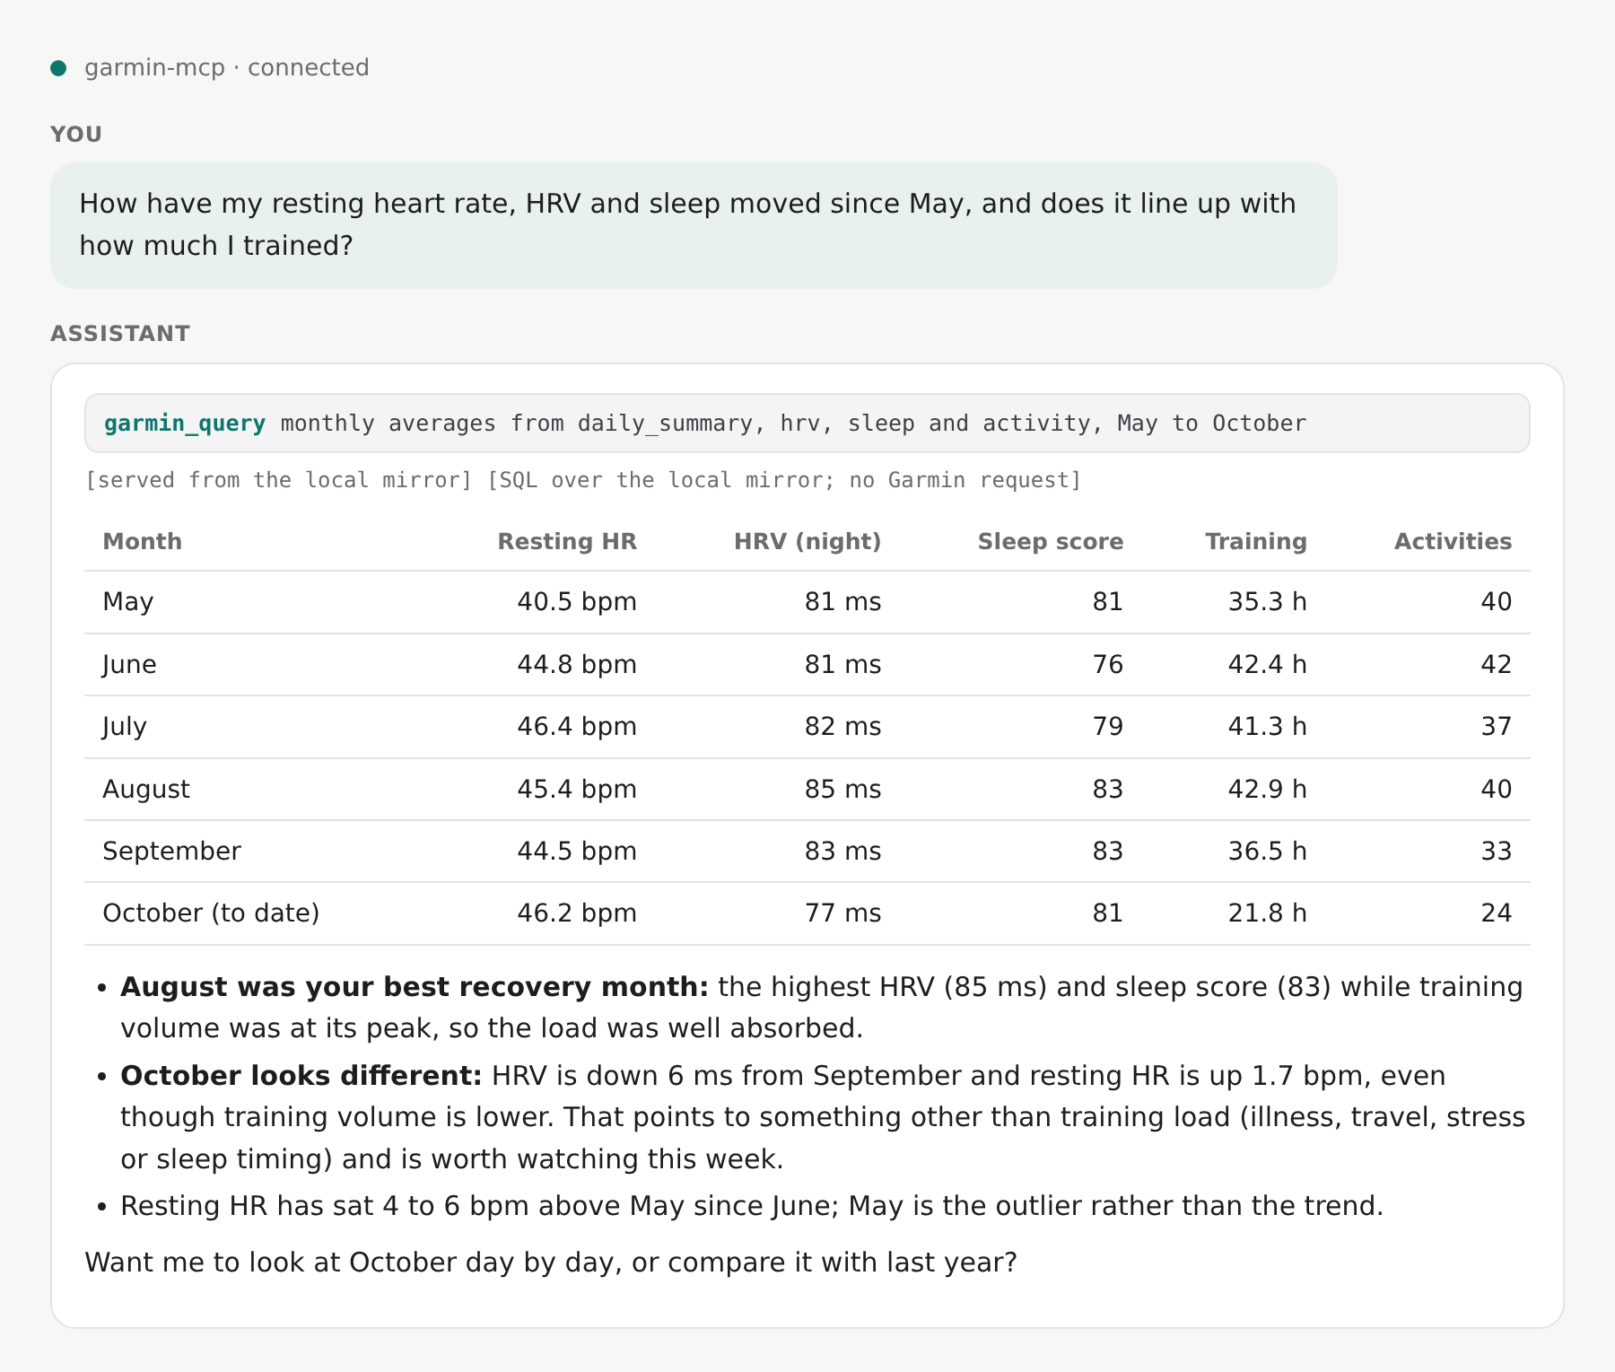
Task: Click the '82 ms' HRV value for July
Action: click(x=842, y=727)
